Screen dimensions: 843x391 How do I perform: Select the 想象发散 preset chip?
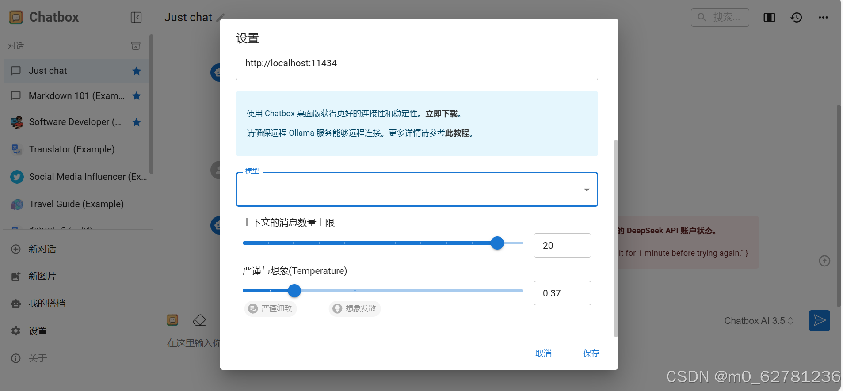[x=355, y=308]
